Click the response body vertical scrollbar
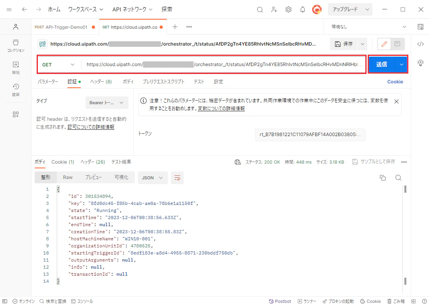Screen dimensions: 430x306 click(x=405, y=235)
